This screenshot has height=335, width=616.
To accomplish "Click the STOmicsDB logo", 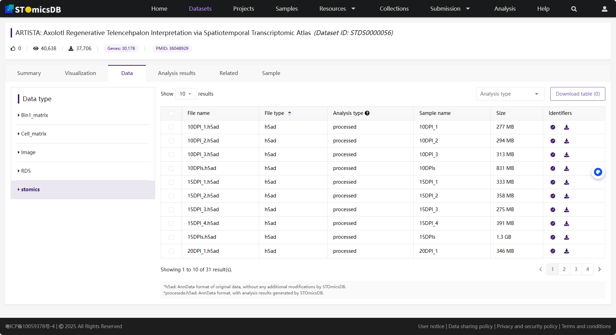I will 33,9.
